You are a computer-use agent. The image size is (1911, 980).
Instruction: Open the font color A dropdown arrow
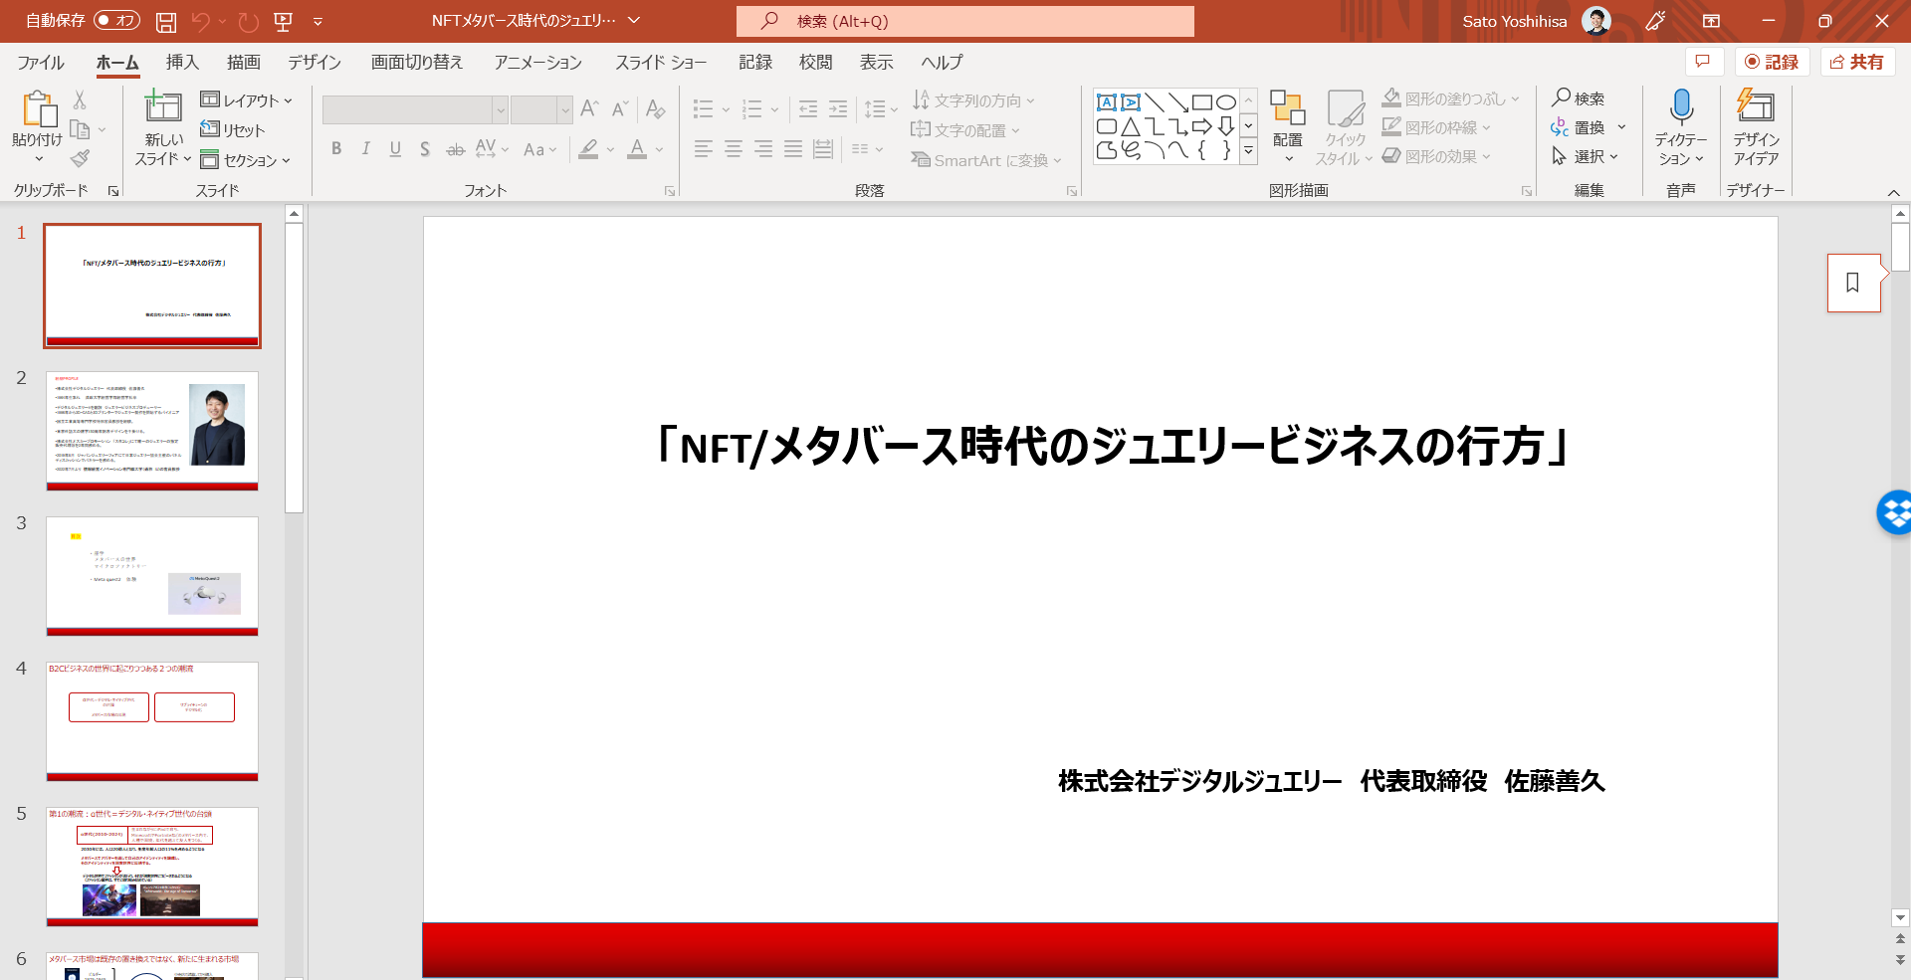click(659, 149)
